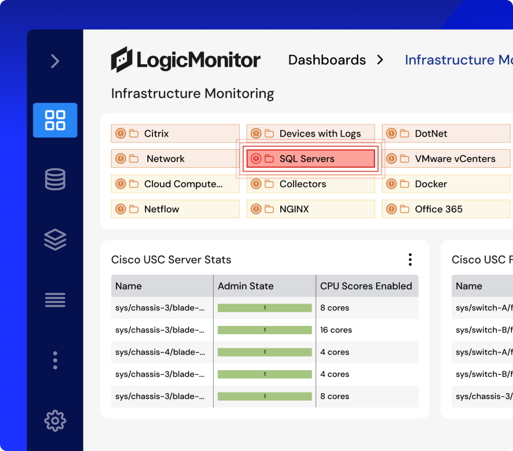Click Admin State bar in sys/chassis-4 row
Image resolution: width=513 pixels, height=451 pixels.
[x=265, y=352]
